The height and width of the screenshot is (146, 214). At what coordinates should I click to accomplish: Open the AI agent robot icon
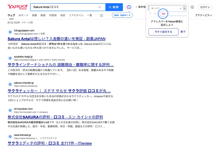point(129,7)
